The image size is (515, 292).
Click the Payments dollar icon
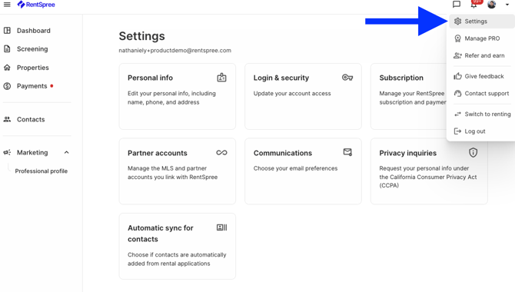[x=7, y=86]
